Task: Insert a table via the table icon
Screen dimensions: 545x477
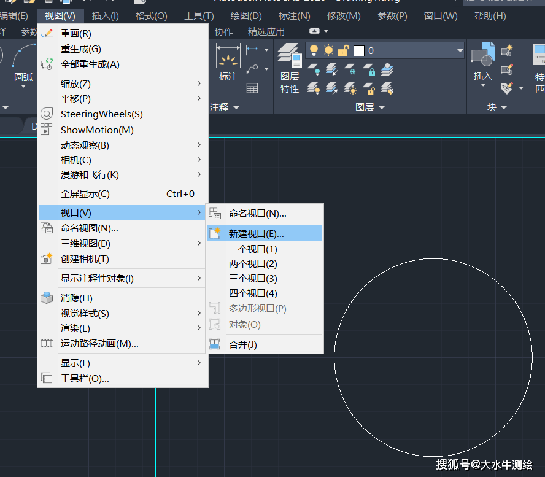Action: tap(252, 88)
